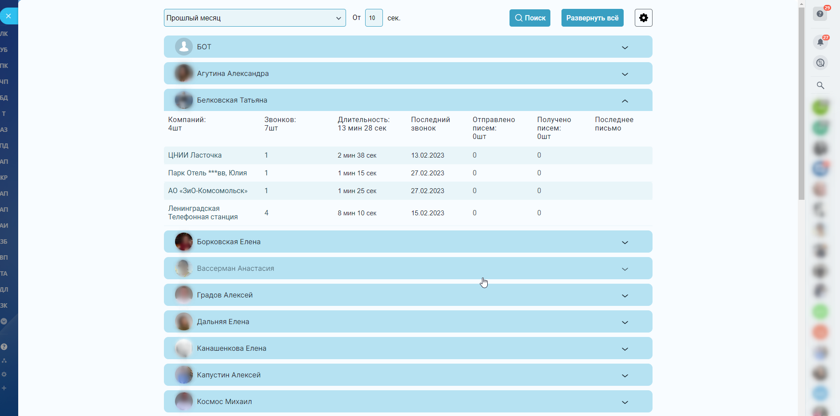Click the "Развернуть всё" button

pos(592,18)
